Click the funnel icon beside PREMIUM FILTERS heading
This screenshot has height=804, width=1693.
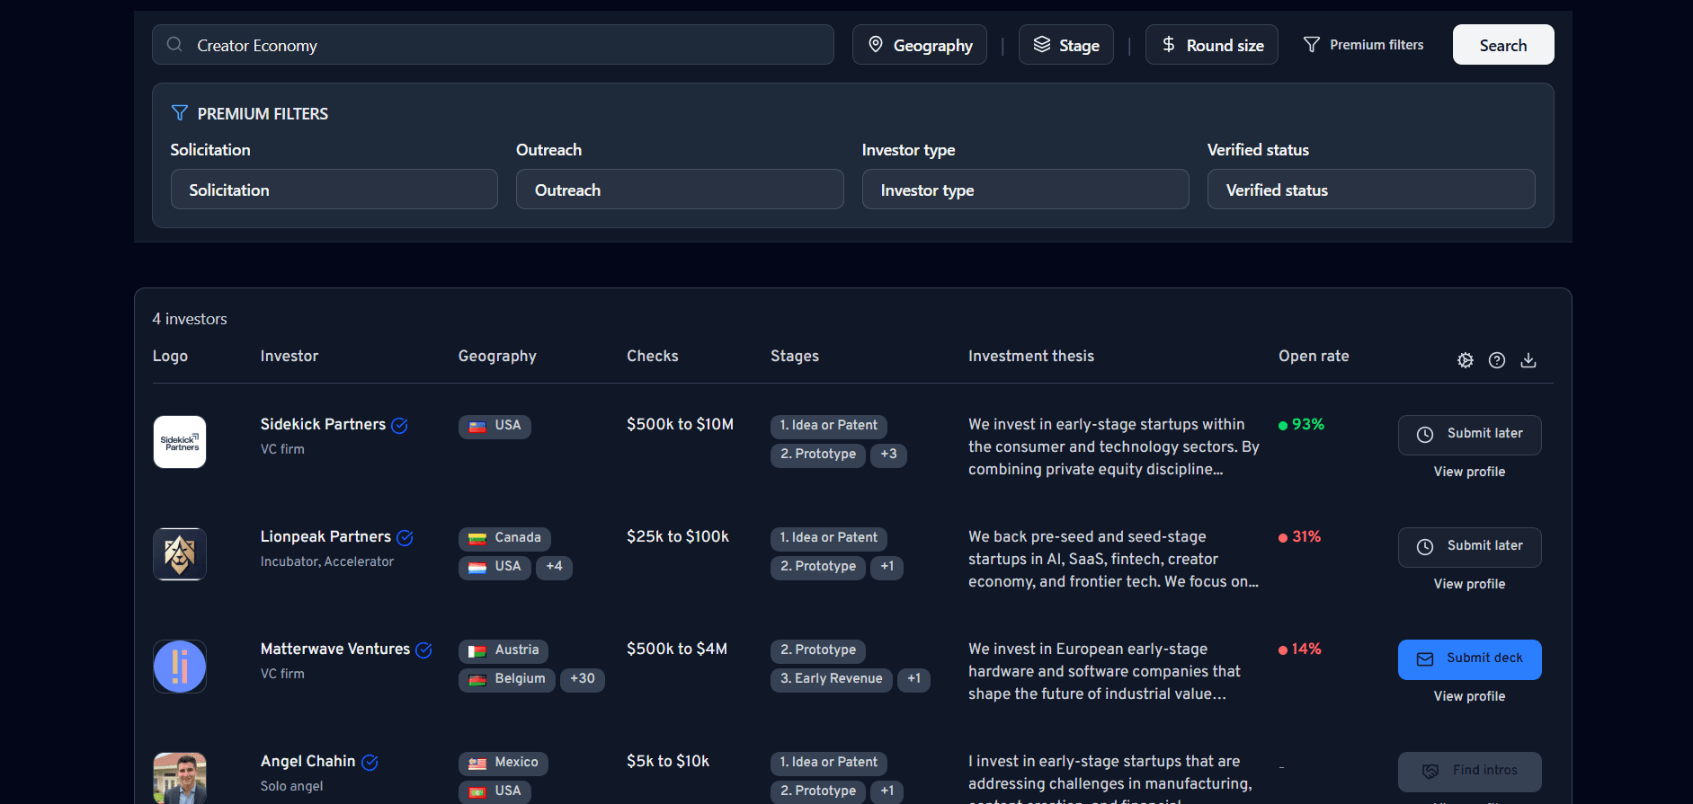pos(180,113)
